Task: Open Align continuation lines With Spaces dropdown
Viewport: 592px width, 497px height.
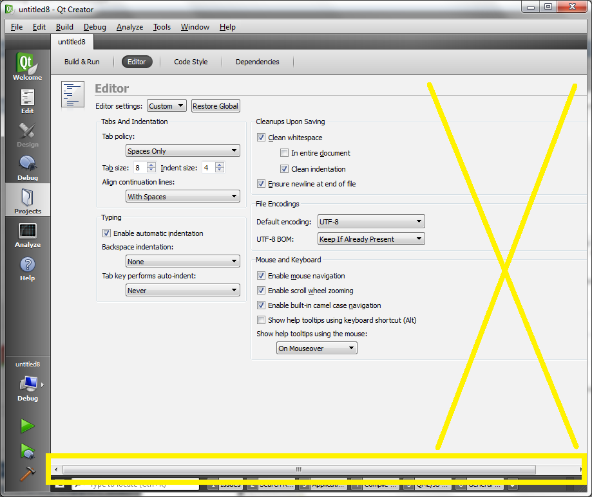Action: (183, 196)
